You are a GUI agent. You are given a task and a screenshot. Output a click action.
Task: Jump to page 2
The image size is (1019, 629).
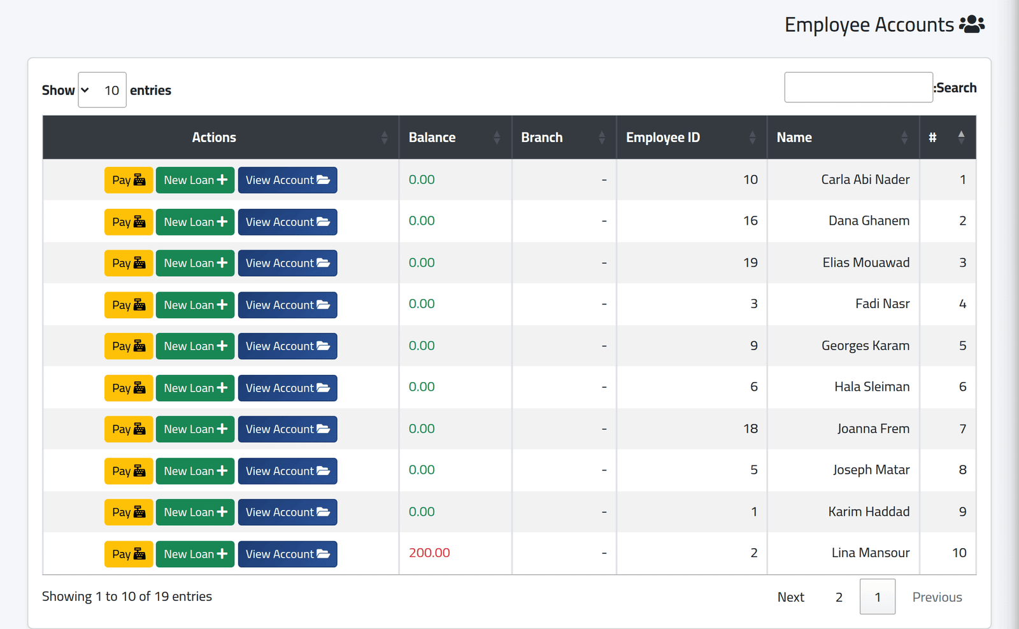pos(839,597)
